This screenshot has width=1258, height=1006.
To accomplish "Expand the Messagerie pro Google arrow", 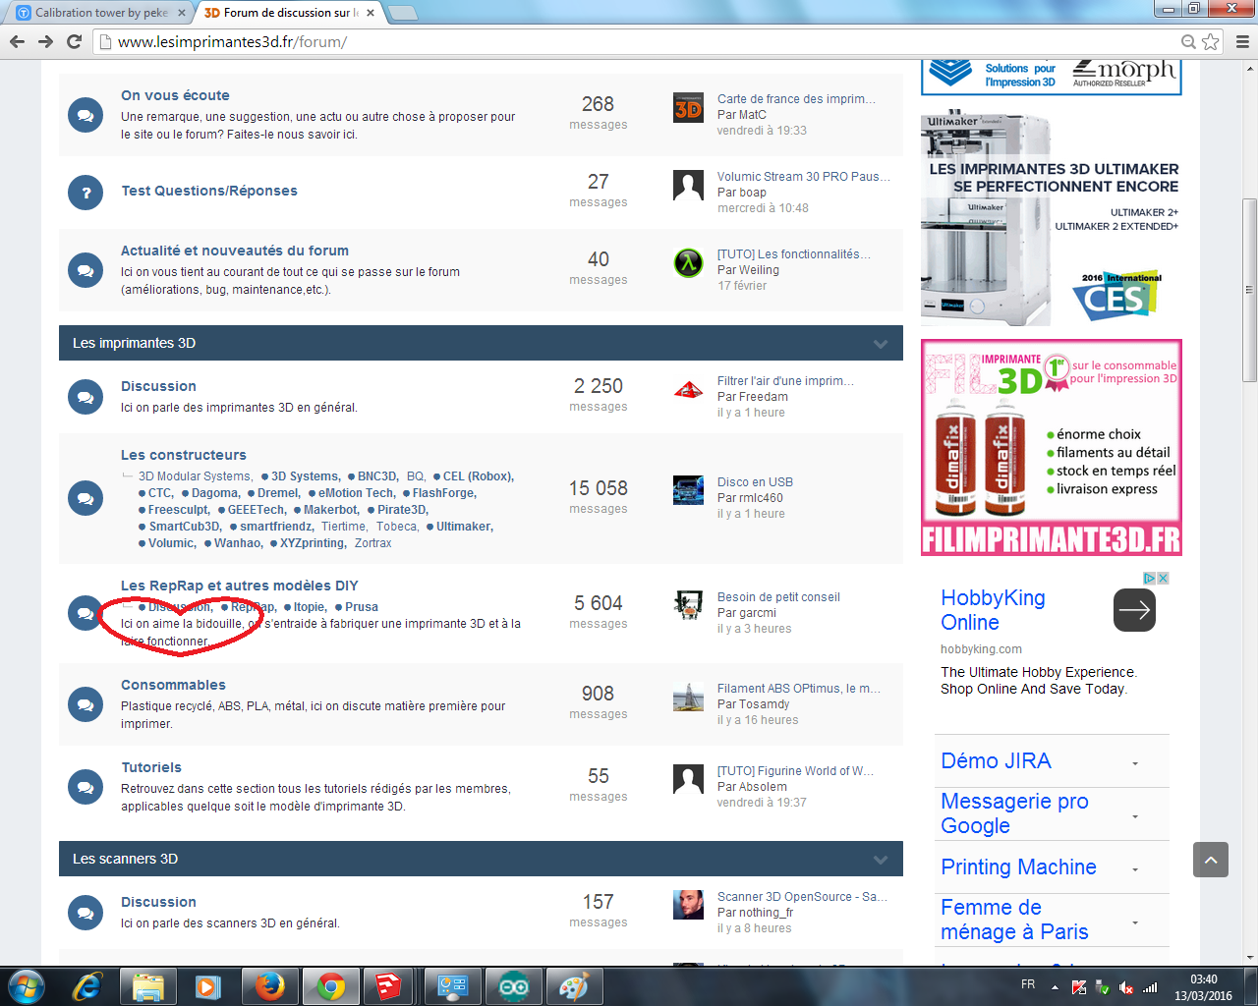I will (x=1135, y=816).
